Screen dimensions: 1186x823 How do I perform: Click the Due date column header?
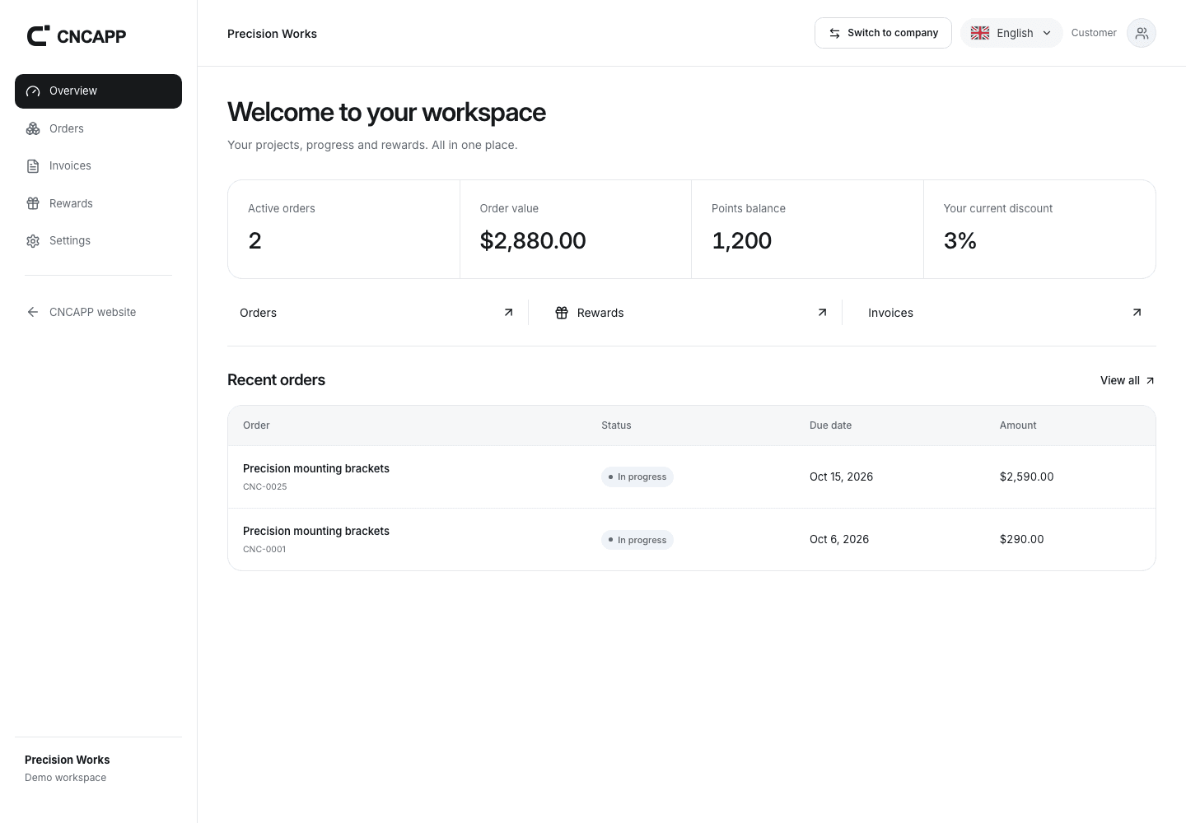830,425
